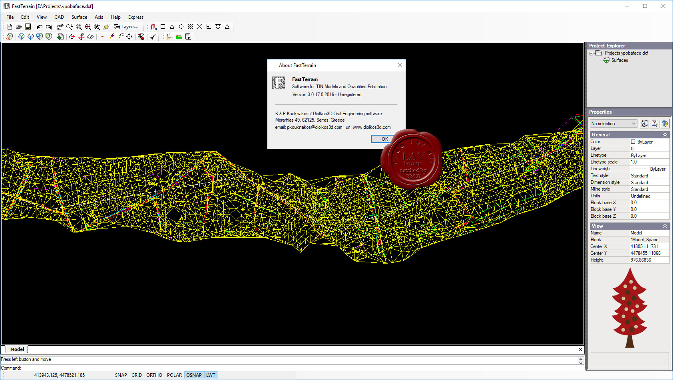673x380 pixels.
Task: Click the report sheet icon in toolbar
Action: coord(188,37)
